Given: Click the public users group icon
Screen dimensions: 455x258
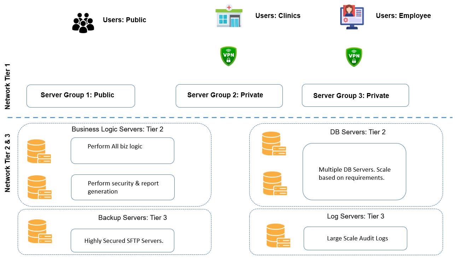Looking at the screenshot, I should point(83,23).
